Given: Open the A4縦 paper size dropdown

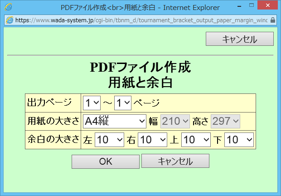Looking at the screenshot, I should tap(115, 122).
